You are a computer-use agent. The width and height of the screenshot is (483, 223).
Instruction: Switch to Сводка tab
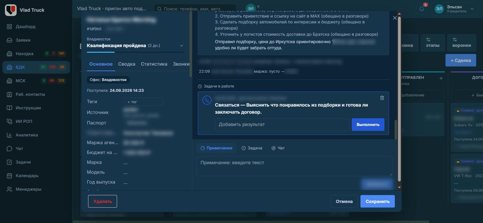(x=127, y=64)
